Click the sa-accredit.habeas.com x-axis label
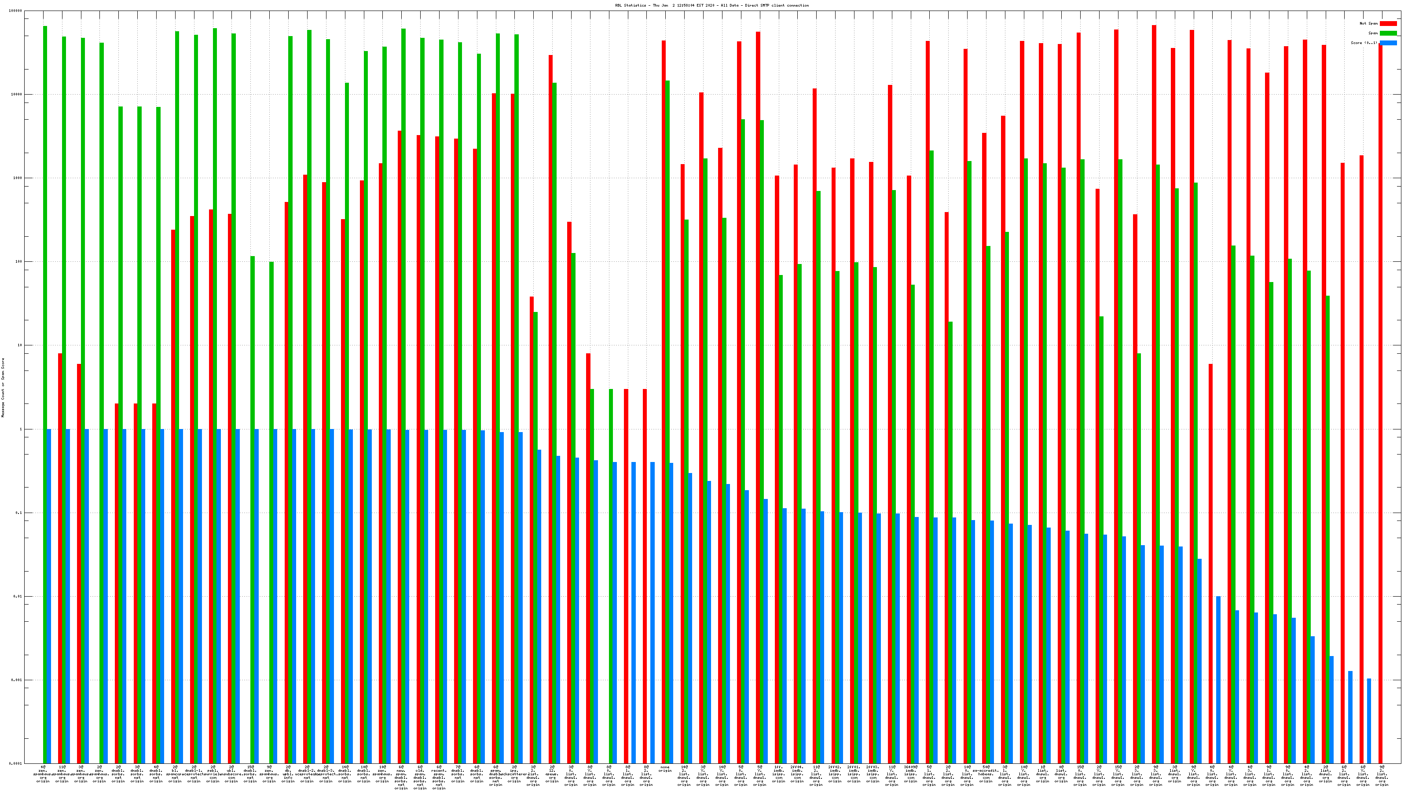The width and height of the screenshot is (1408, 792). [986, 774]
